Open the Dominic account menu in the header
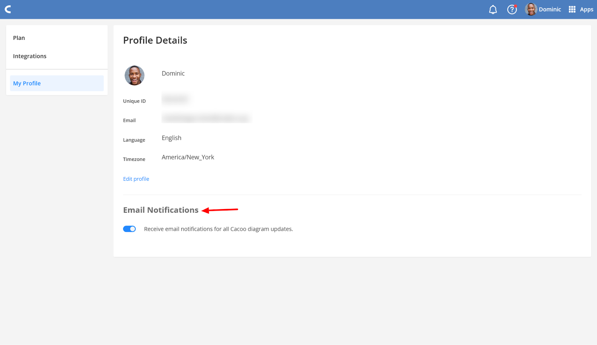This screenshot has height=345, width=597. point(550,10)
